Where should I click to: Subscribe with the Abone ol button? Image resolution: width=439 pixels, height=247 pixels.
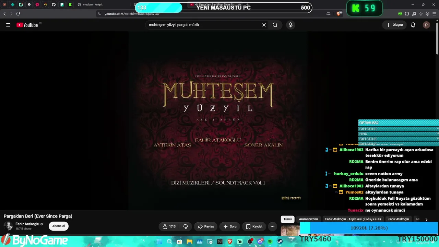59,226
